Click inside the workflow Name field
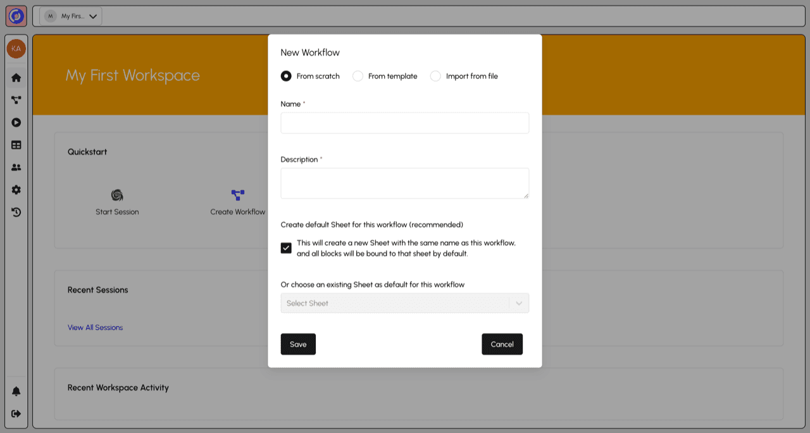This screenshot has width=810, height=433. (x=404, y=123)
